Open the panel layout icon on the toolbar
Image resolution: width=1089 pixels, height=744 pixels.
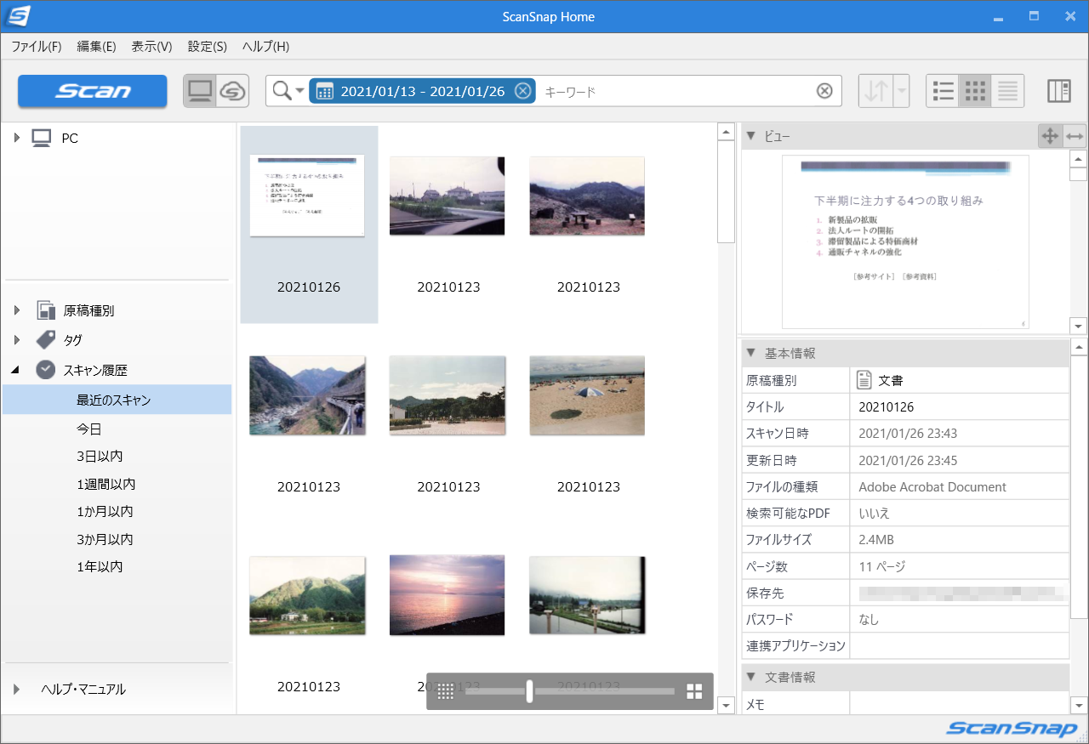coord(1058,91)
